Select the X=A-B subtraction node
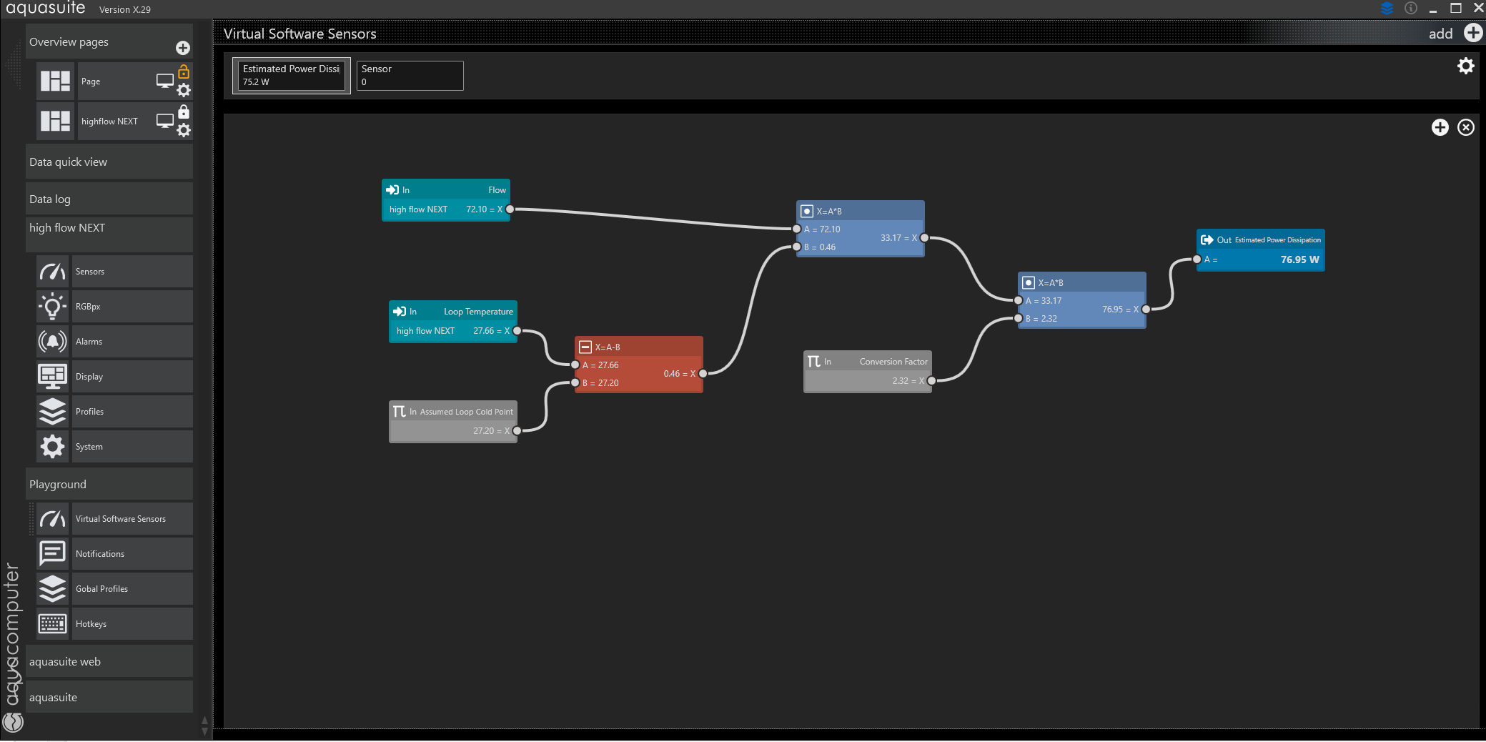The image size is (1486, 742). [638, 347]
